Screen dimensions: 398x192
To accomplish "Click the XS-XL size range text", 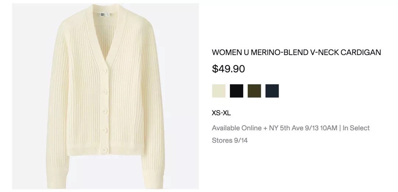I will 221,113.
